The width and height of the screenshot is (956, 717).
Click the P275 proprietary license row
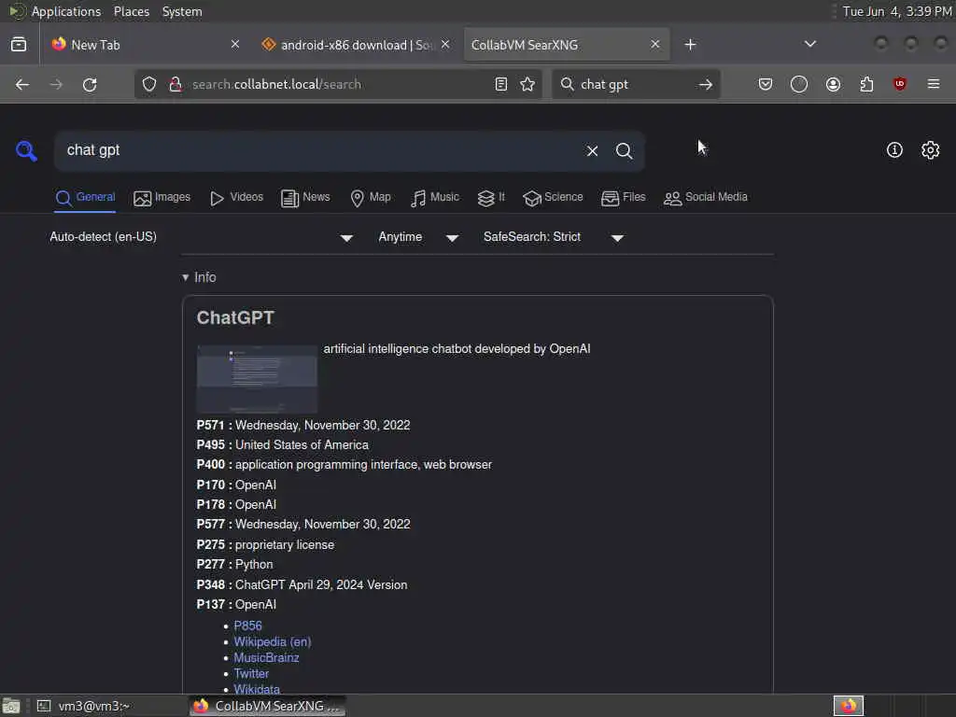tap(265, 545)
